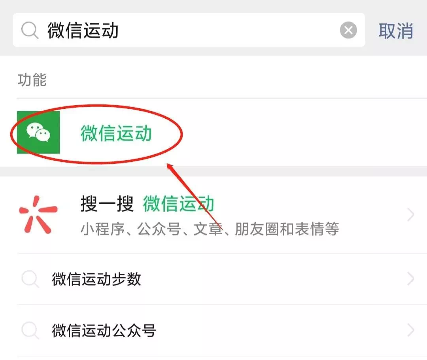Click magnifier icon beside 微信运动步数
Image resolution: width=427 pixels, height=360 pixels.
coord(30,279)
